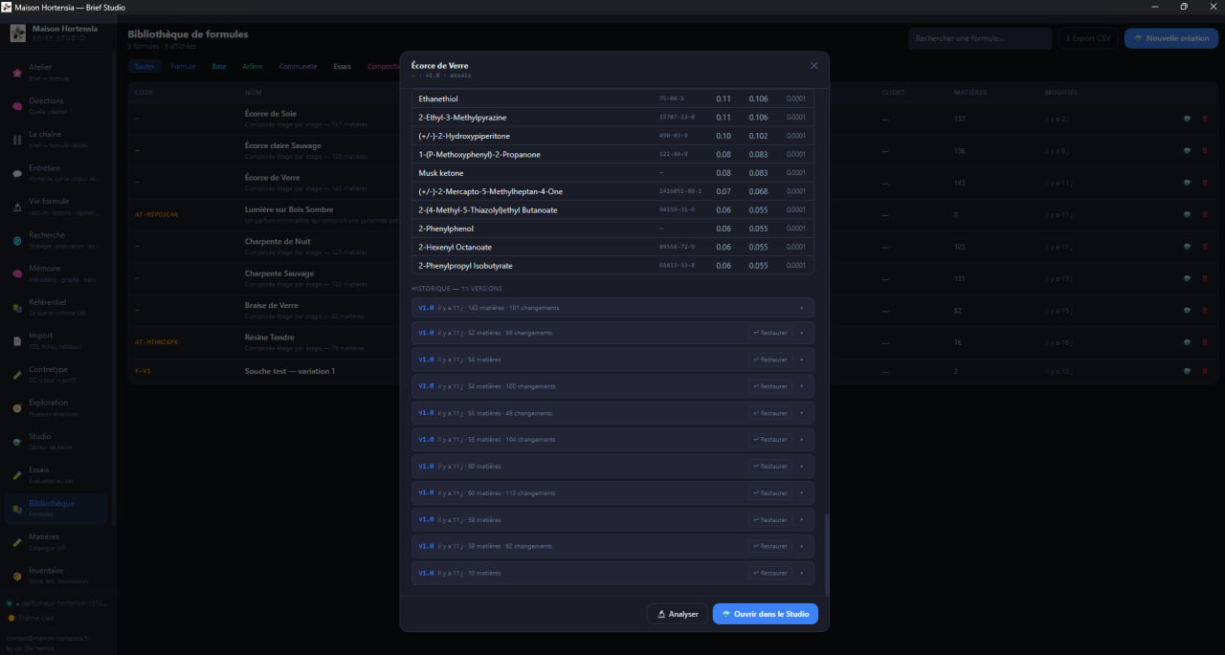Restore version with 52 matières, 98 changements
The height and width of the screenshot is (655, 1225).
pos(770,333)
